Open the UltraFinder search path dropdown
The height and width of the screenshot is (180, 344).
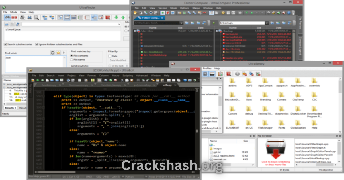click(x=119, y=24)
